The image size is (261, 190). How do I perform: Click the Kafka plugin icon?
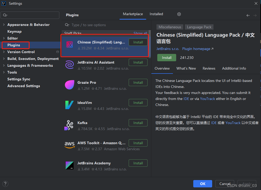[69, 125]
